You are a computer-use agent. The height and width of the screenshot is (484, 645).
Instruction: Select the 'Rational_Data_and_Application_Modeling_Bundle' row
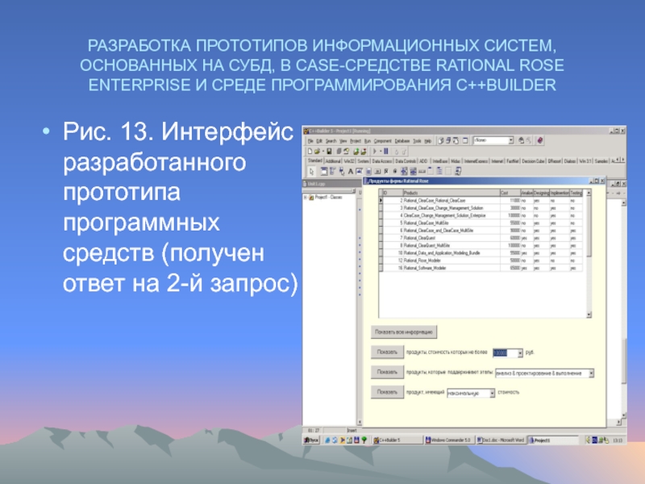[481, 253]
